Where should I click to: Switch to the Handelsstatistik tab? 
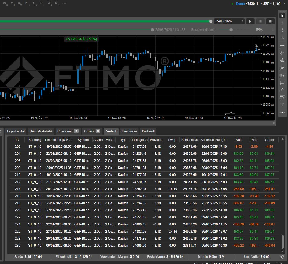42,131
